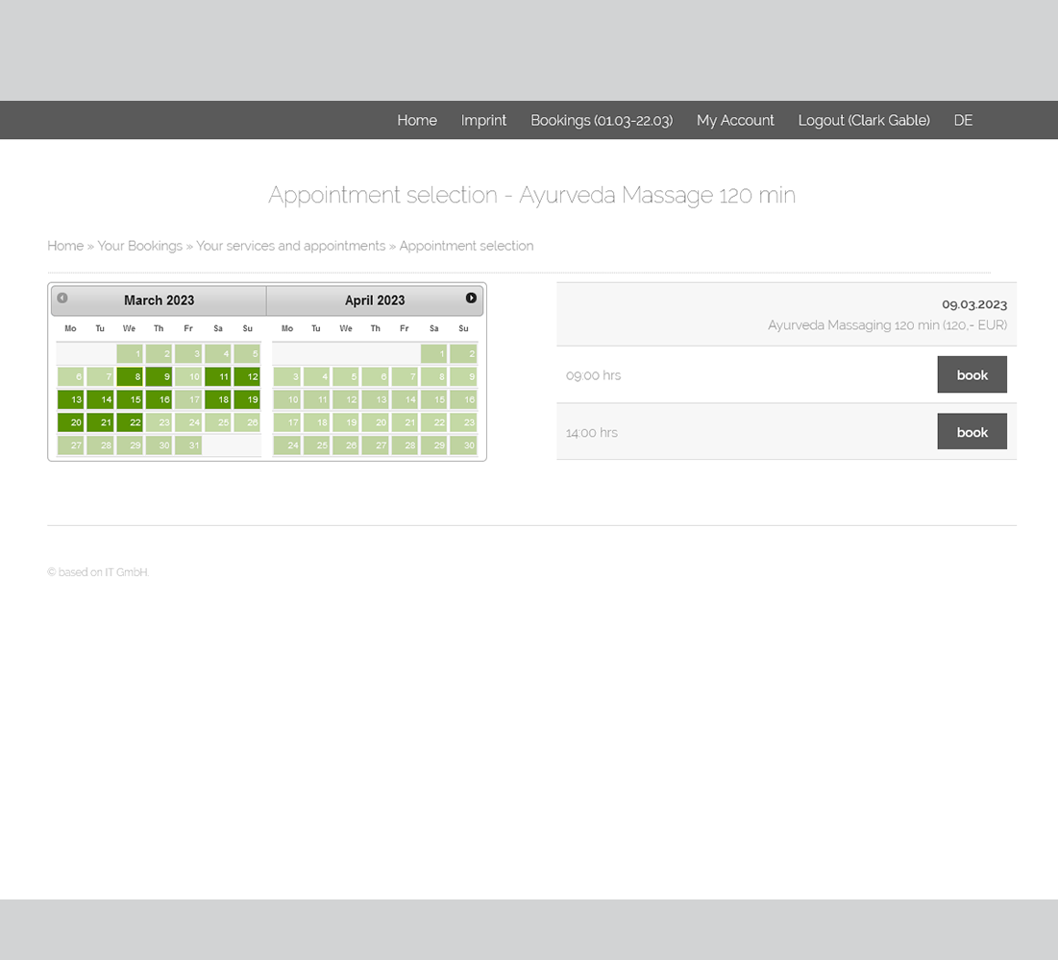Open Imprint page
Screen dimensions: 1058x960
483,120
